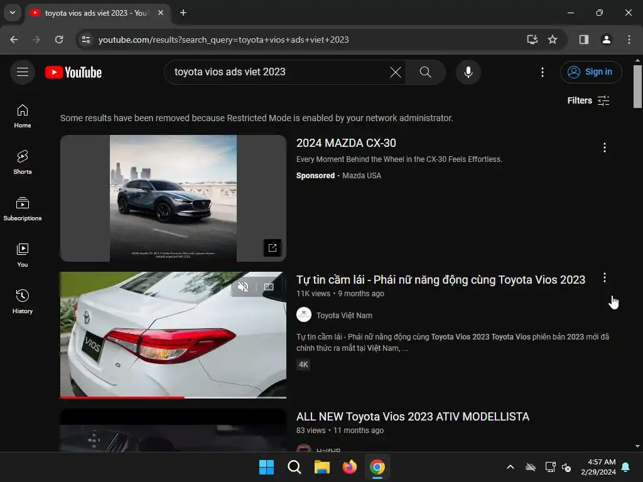Click the 4K badge
The width and height of the screenshot is (643, 482).
point(303,365)
